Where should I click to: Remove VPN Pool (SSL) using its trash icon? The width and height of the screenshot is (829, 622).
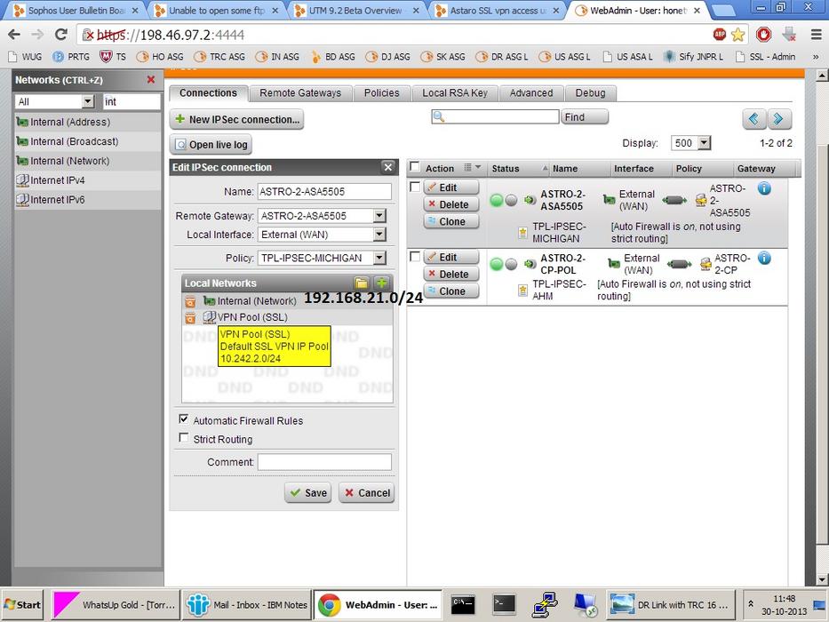[190, 318]
